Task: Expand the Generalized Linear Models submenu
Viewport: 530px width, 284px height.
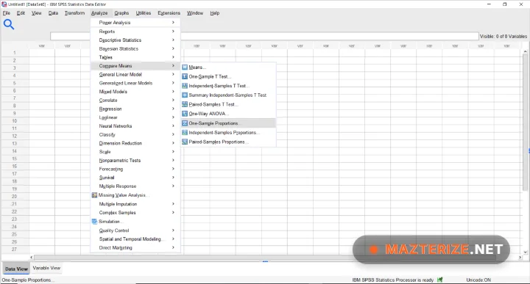Action: click(x=135, y=83)
